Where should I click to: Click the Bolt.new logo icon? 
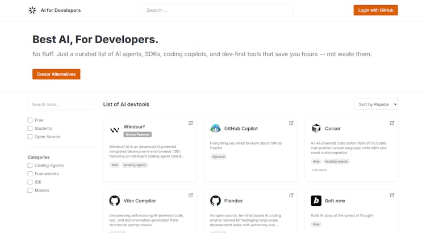316,201
